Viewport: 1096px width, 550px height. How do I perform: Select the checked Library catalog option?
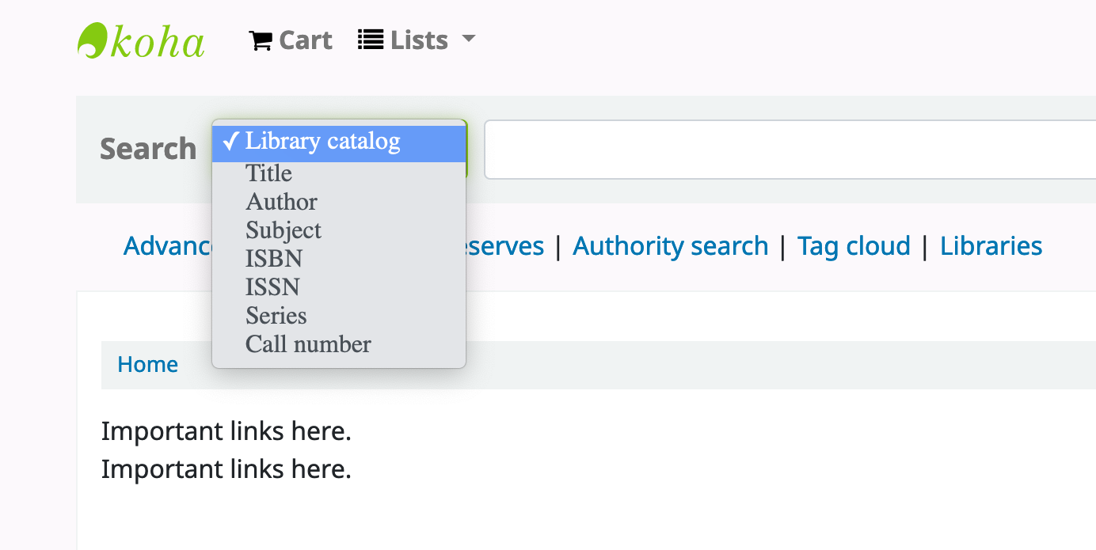322,142
